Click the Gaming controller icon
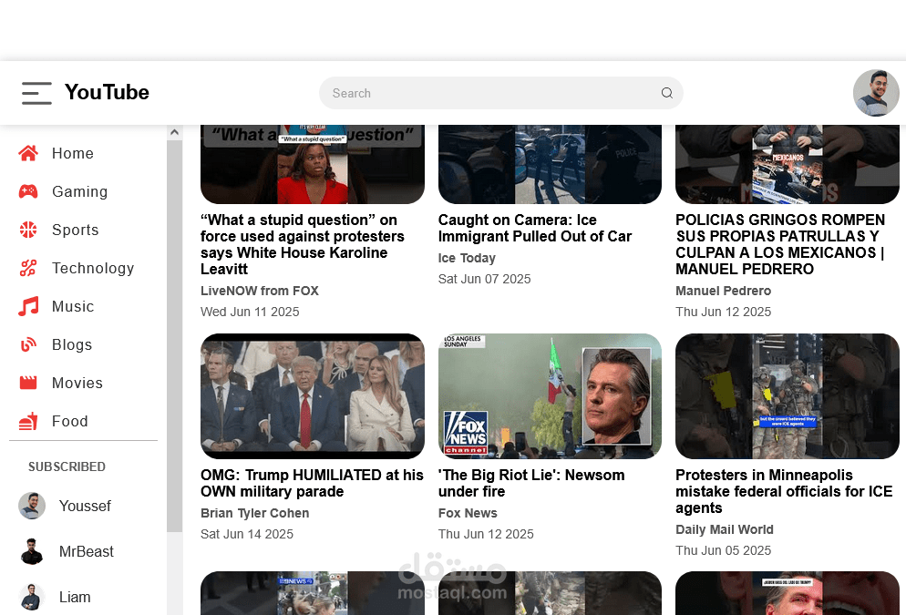The image size is (906, 615). tap(28, 191)
